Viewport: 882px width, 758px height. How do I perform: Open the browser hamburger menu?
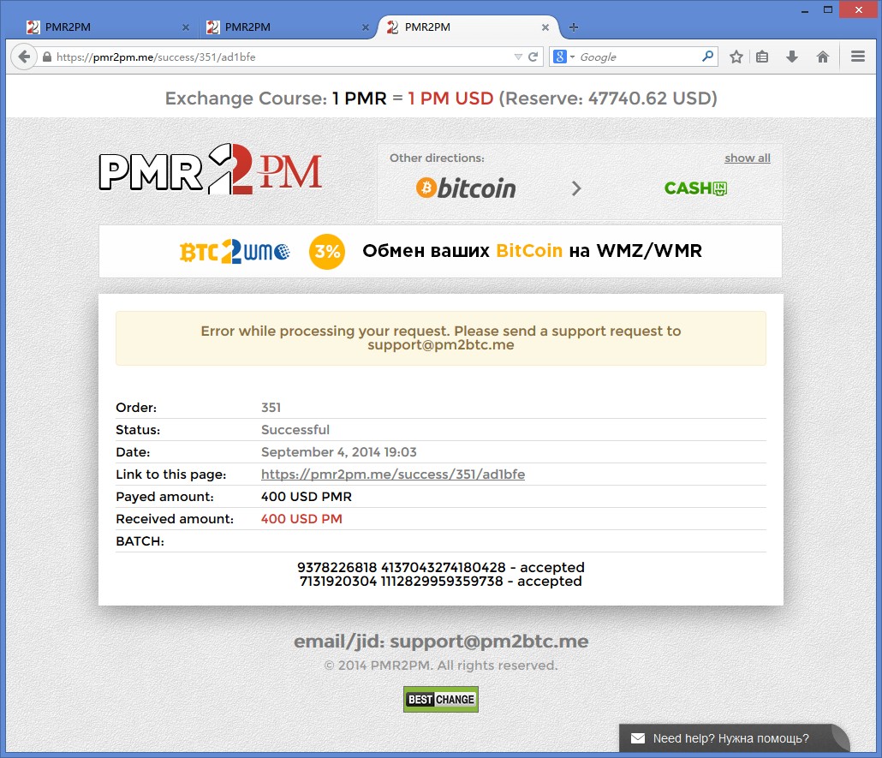(x=858, y=57)
